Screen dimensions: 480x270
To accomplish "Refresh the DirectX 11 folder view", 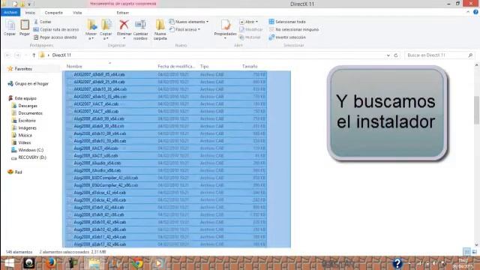I will pos(396,55).
